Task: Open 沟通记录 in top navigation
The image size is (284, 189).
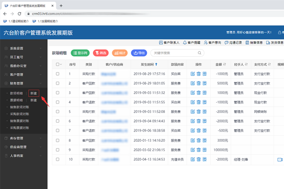Action: pyautogui.click(x=233, y=43)
